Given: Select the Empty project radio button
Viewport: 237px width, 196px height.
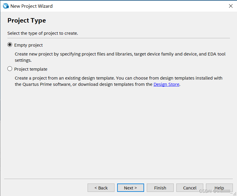Looking at the screenshot, I should click(x=10, y=45).
